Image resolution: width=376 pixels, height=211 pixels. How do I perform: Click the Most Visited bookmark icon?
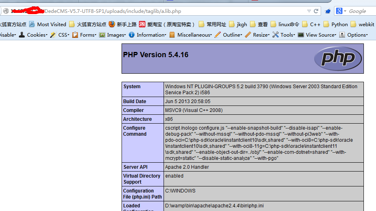(32, 24)
